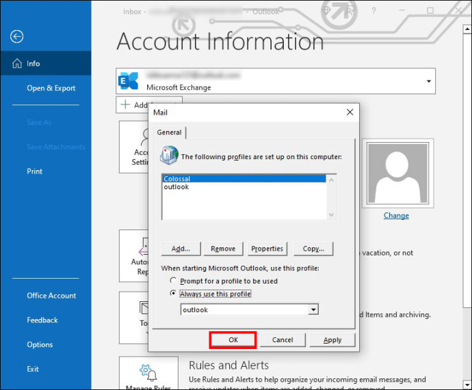Expand the Microsoft Exchange account dropdown arrow
Viewport: 472px width, 390px height.
coord(429,81)
